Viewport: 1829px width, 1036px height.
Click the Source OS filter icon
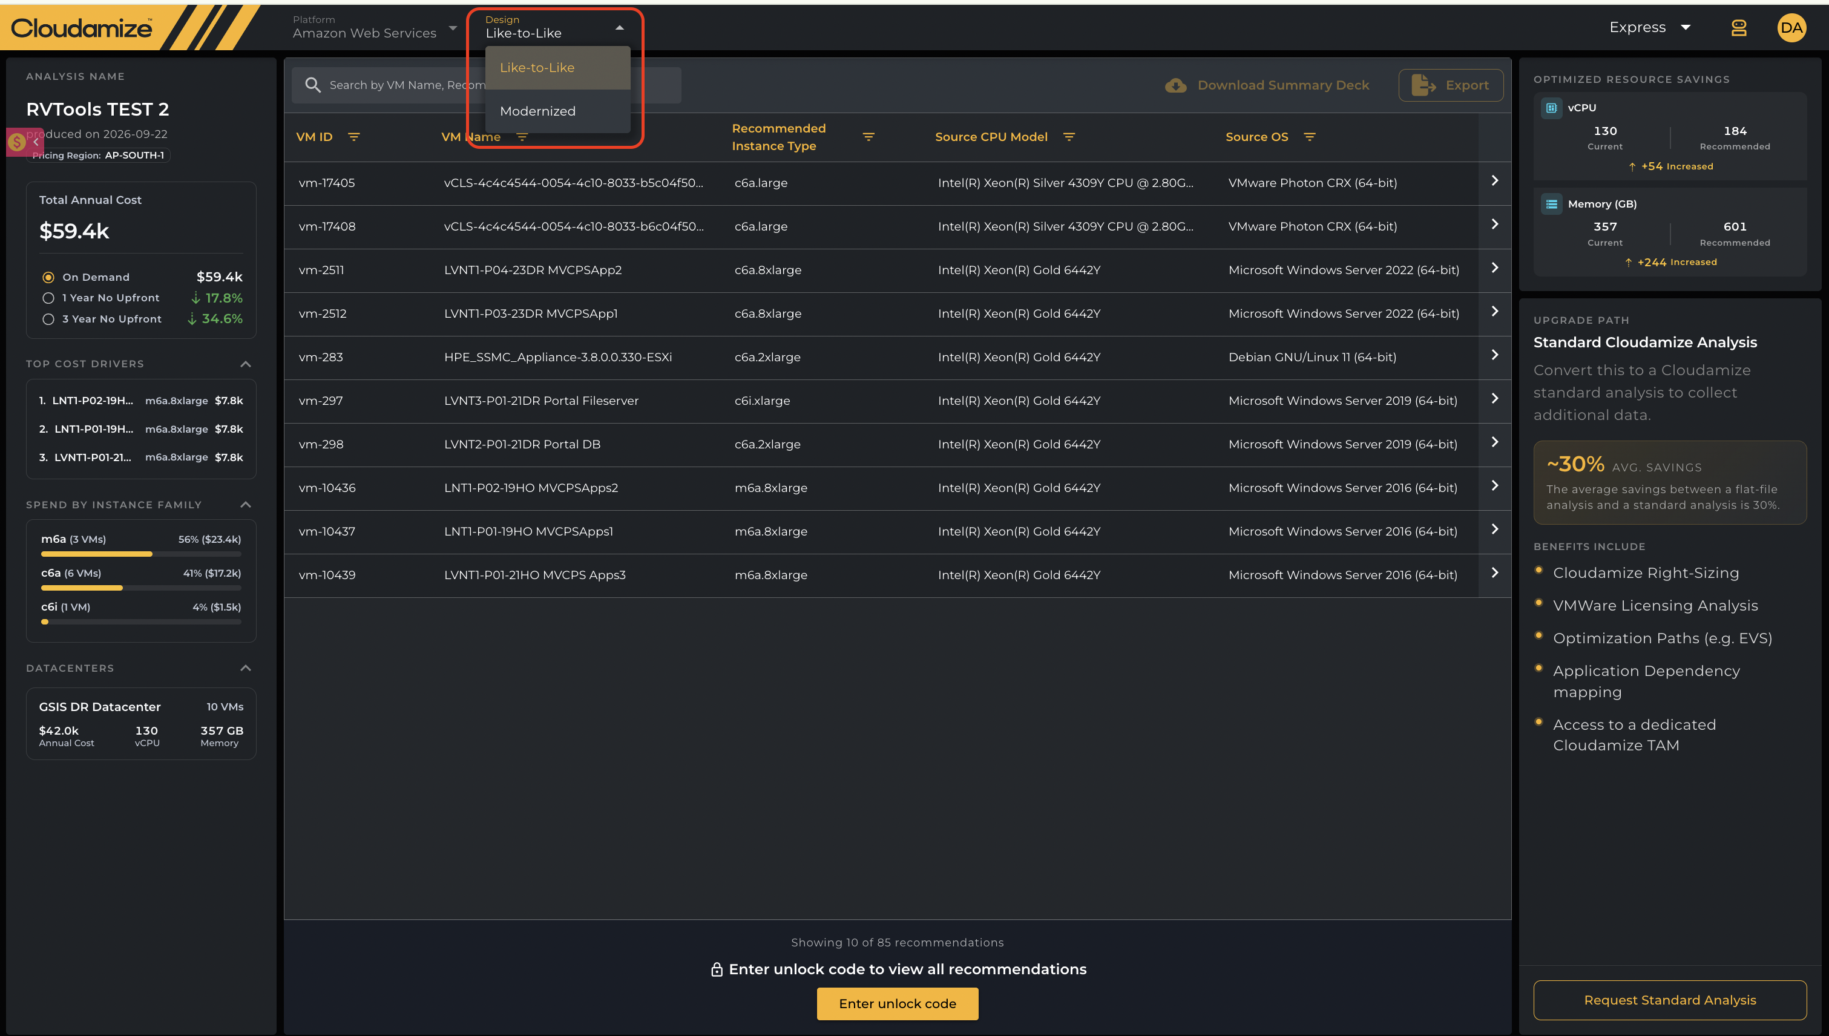pos(1310,137)
